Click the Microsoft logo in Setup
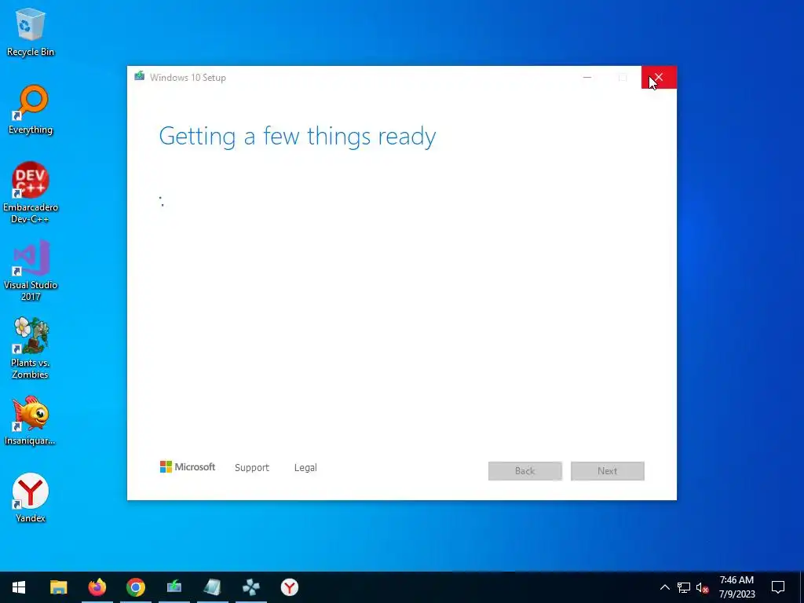Image resolution: width=804 pixels, height=603 pixels. click(x=187, y=467)
